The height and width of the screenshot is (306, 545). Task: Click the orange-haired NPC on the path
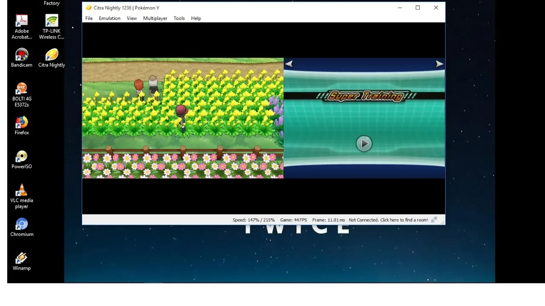[139, 89]
